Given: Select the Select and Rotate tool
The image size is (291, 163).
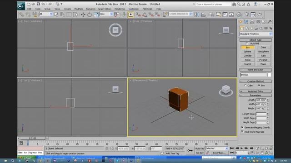Looking at the screenshot, I should [x=90, y=14].
